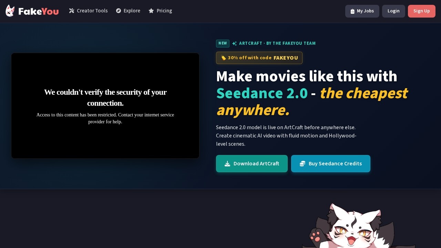
Task: Click the blocked video preview panel
Action: [105, 106]
